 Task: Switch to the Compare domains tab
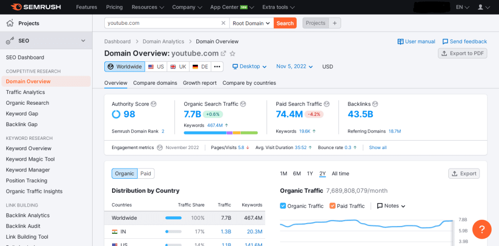click(x=155, y=83)
